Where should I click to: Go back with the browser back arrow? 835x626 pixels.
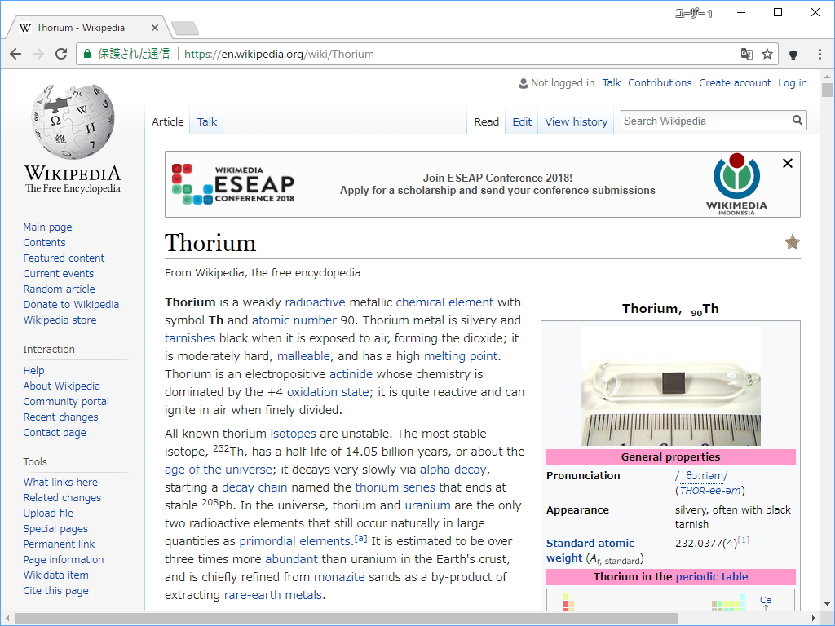(15, 54)
